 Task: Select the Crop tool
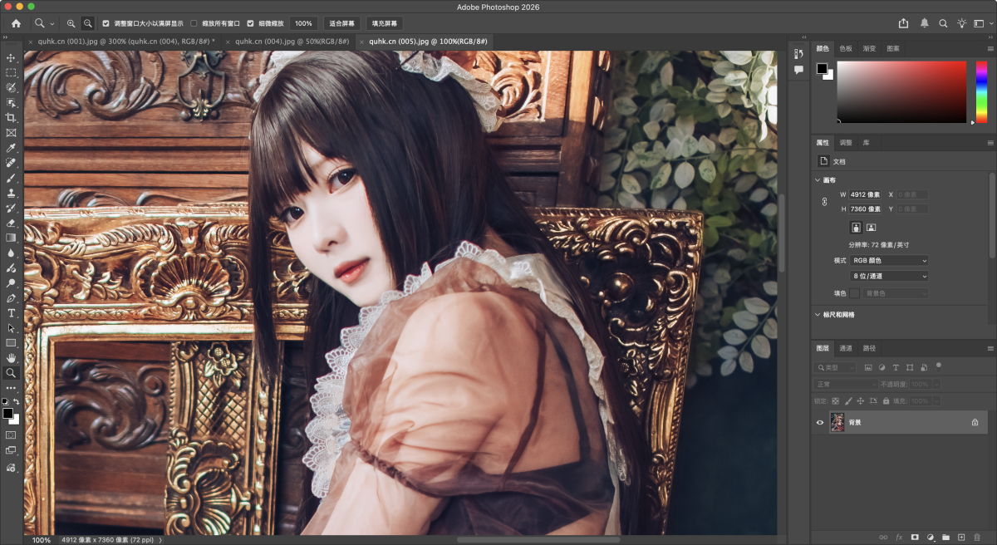pos(12,118)
